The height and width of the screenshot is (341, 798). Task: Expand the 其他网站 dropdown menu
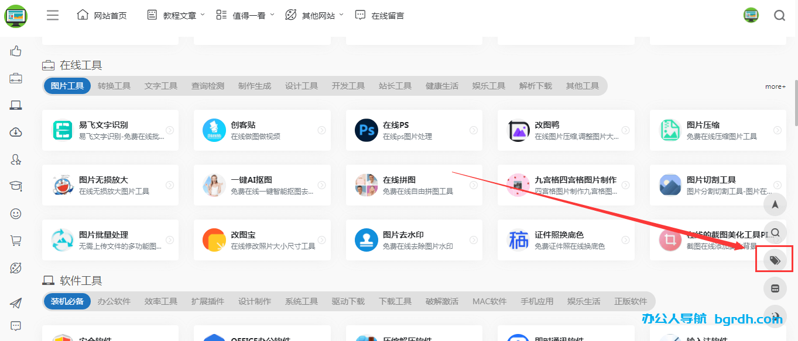[314, 16]
